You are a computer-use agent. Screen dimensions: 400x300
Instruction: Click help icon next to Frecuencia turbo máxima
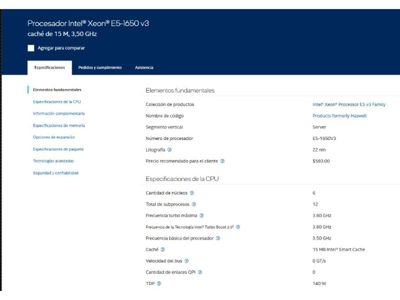[202, 215]
